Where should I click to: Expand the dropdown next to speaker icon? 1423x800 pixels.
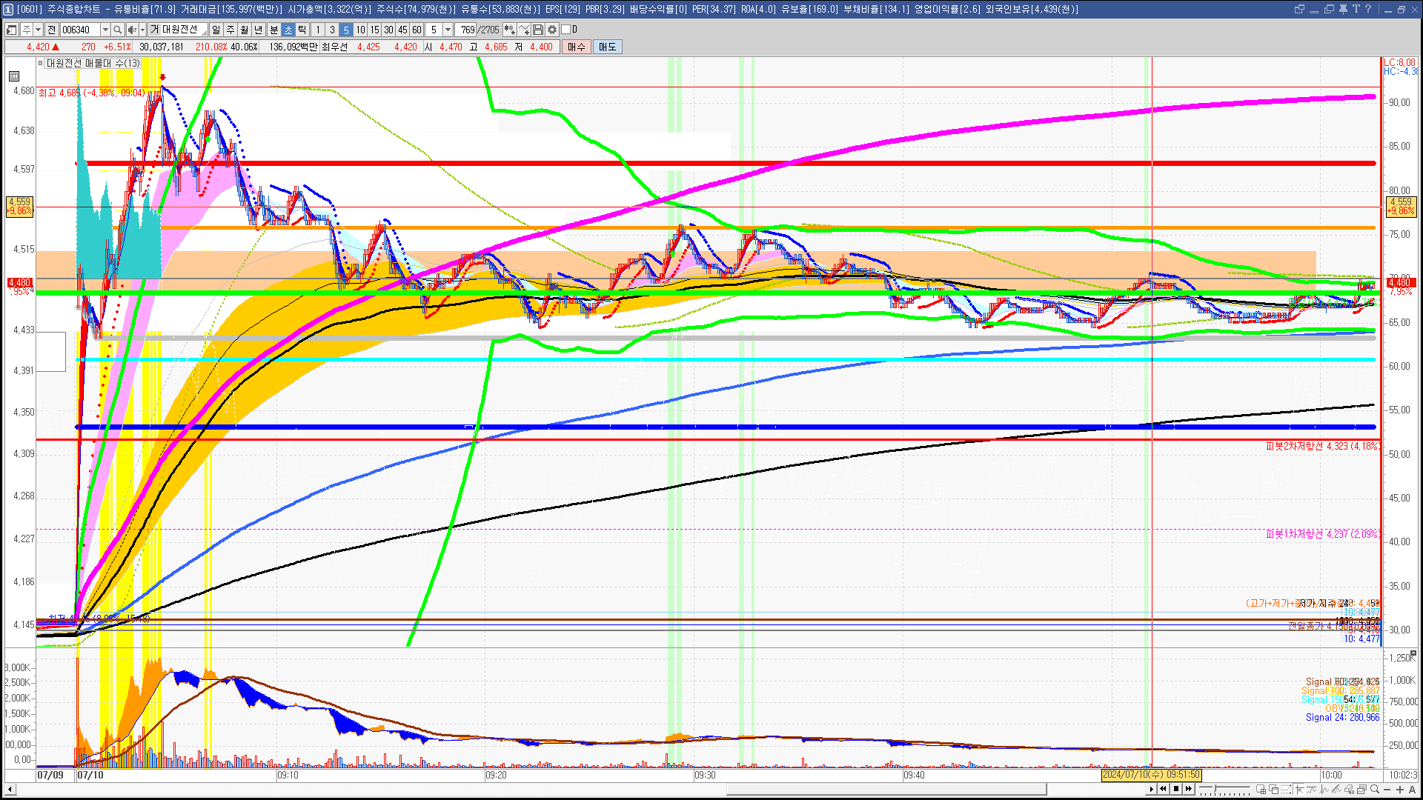tap(142, 30)
